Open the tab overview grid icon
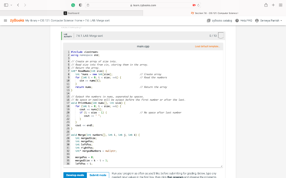 [x=280, y=5]
